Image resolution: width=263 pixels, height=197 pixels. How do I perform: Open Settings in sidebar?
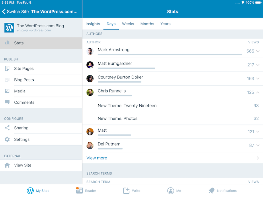[x=41, y=139]
